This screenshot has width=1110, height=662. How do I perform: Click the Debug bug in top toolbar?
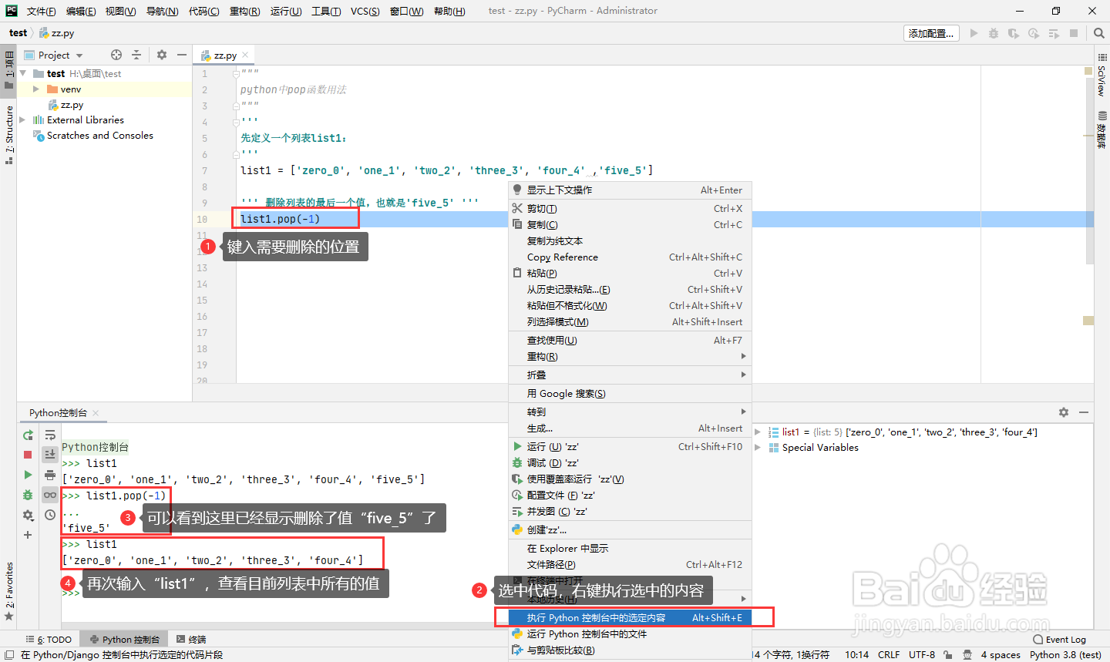point(994,33)
